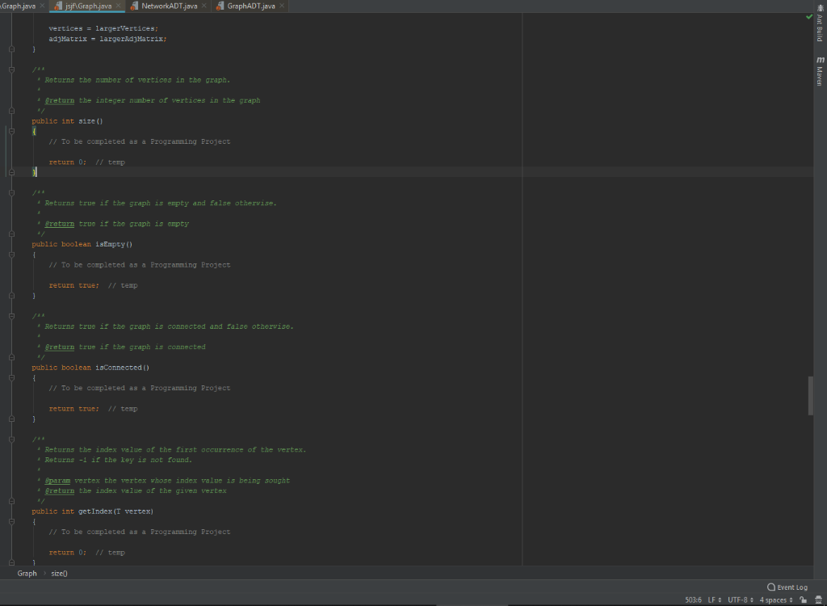Open the Maven tool window

(x=820, y=71)
